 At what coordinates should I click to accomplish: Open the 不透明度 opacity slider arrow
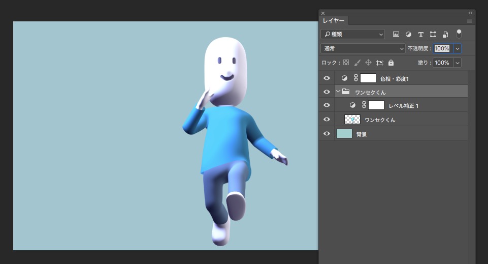point(458,48)
